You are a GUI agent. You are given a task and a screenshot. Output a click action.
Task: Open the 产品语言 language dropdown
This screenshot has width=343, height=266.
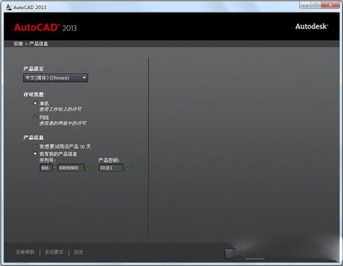pyautogui.click(x=56, y=78)
